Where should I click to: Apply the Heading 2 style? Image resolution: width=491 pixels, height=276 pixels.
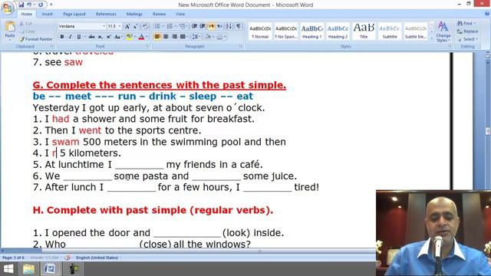point(338,31)
